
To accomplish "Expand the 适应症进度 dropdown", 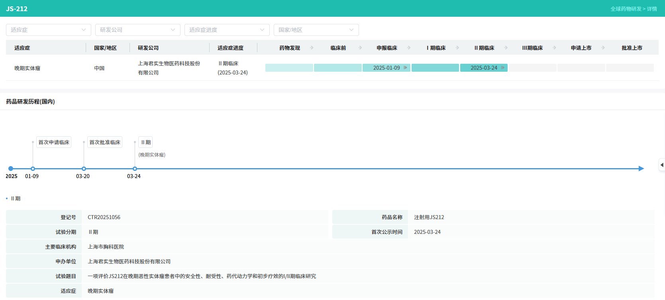I will [x=227, y=30].
